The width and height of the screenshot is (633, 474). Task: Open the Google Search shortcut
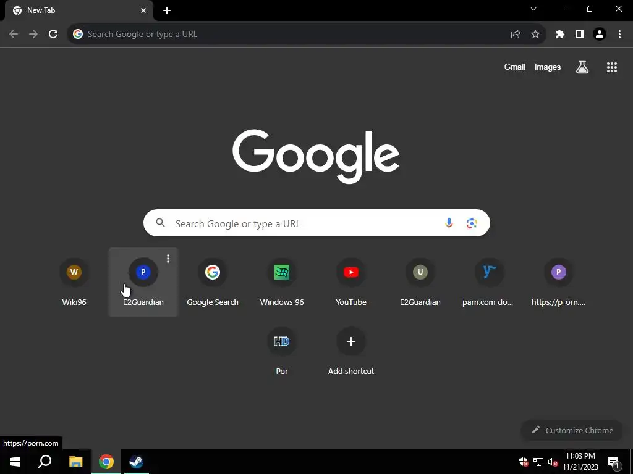(x=213, y=282)
